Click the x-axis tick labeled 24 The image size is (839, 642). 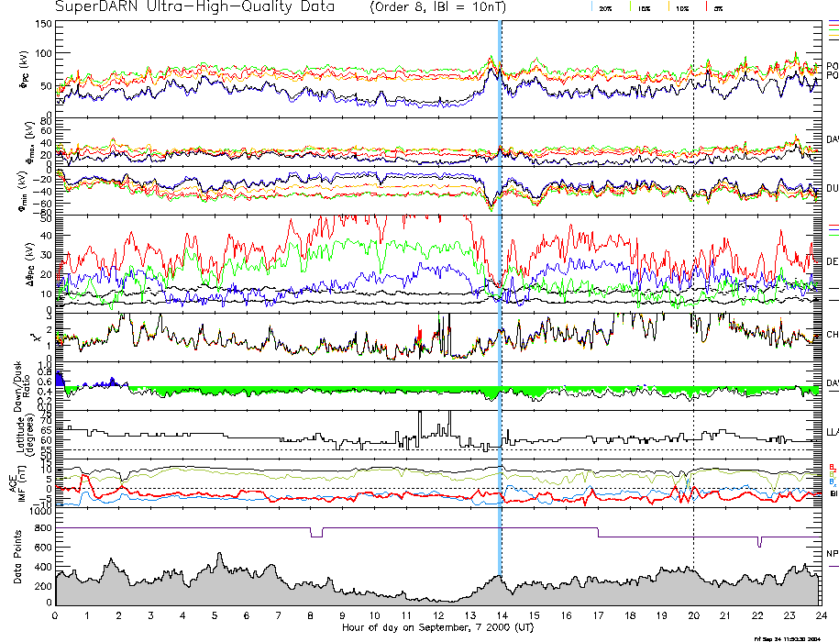[819, 614]
